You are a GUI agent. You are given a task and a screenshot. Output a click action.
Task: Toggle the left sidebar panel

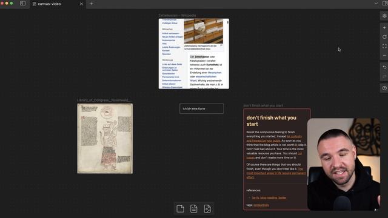(23, 4)
